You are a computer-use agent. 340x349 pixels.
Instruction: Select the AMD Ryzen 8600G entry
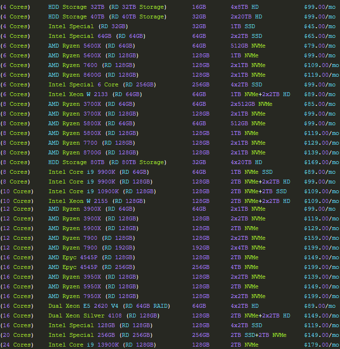pos(93,75)
